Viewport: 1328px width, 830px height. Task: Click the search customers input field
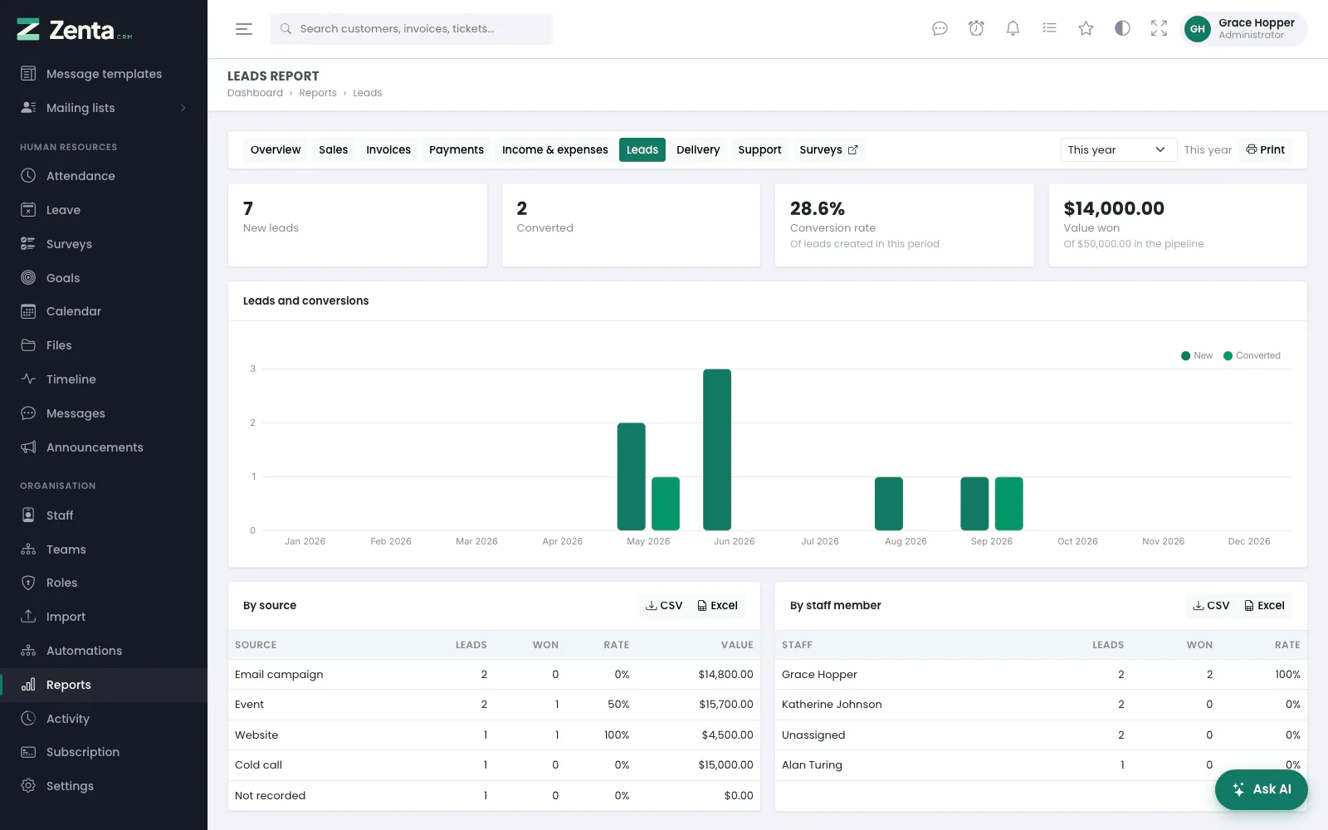pos(412,29)
